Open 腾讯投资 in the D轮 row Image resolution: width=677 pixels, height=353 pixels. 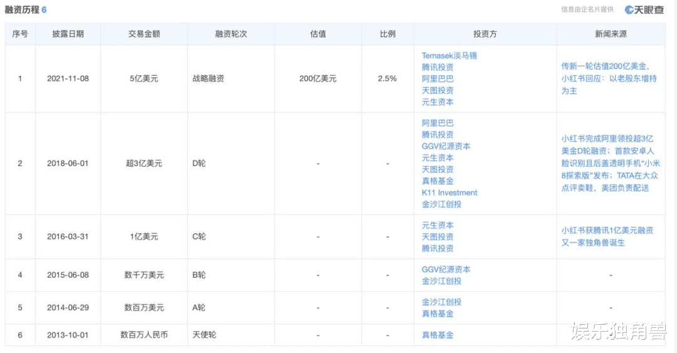click(438, 135)
